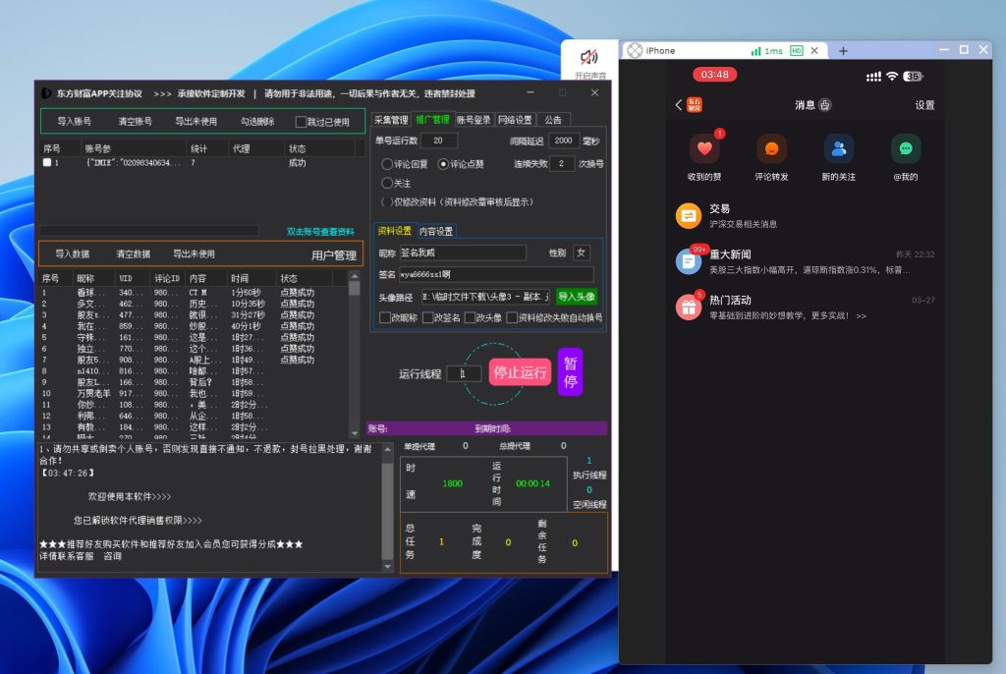The image size is (1006, 674).
Task: Open the @我的 mentions icon
Action: [906, 149]
